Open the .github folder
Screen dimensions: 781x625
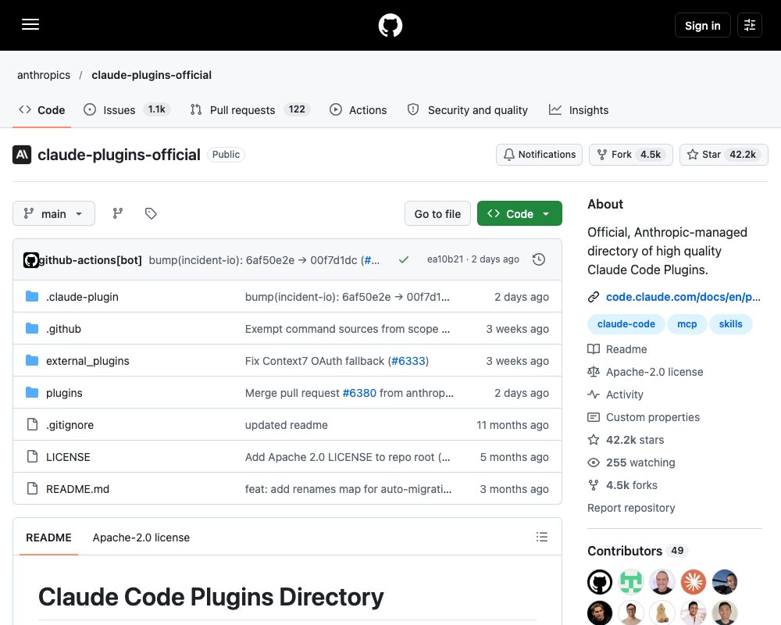[x=63, y=328]
